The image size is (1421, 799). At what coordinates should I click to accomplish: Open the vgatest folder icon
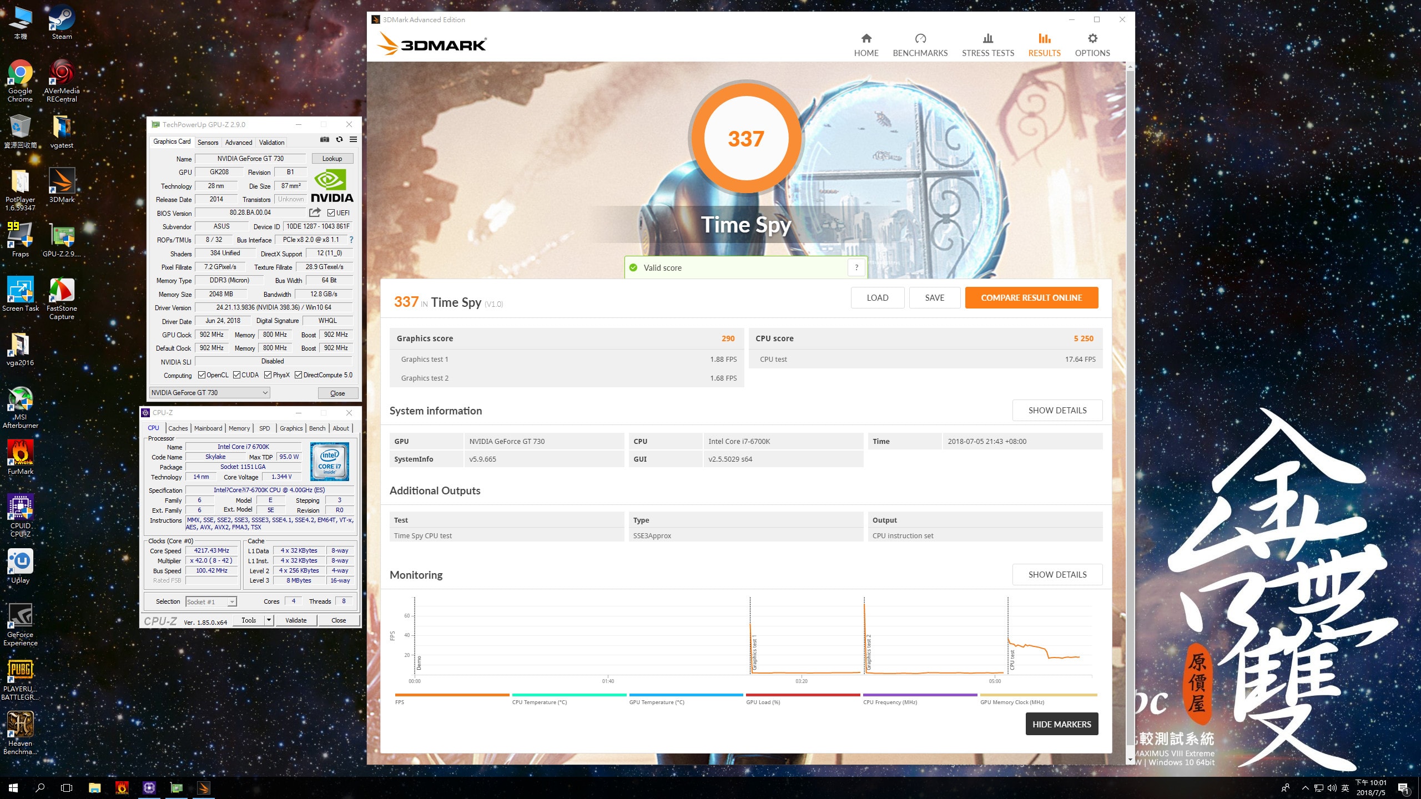coord(62,132)
